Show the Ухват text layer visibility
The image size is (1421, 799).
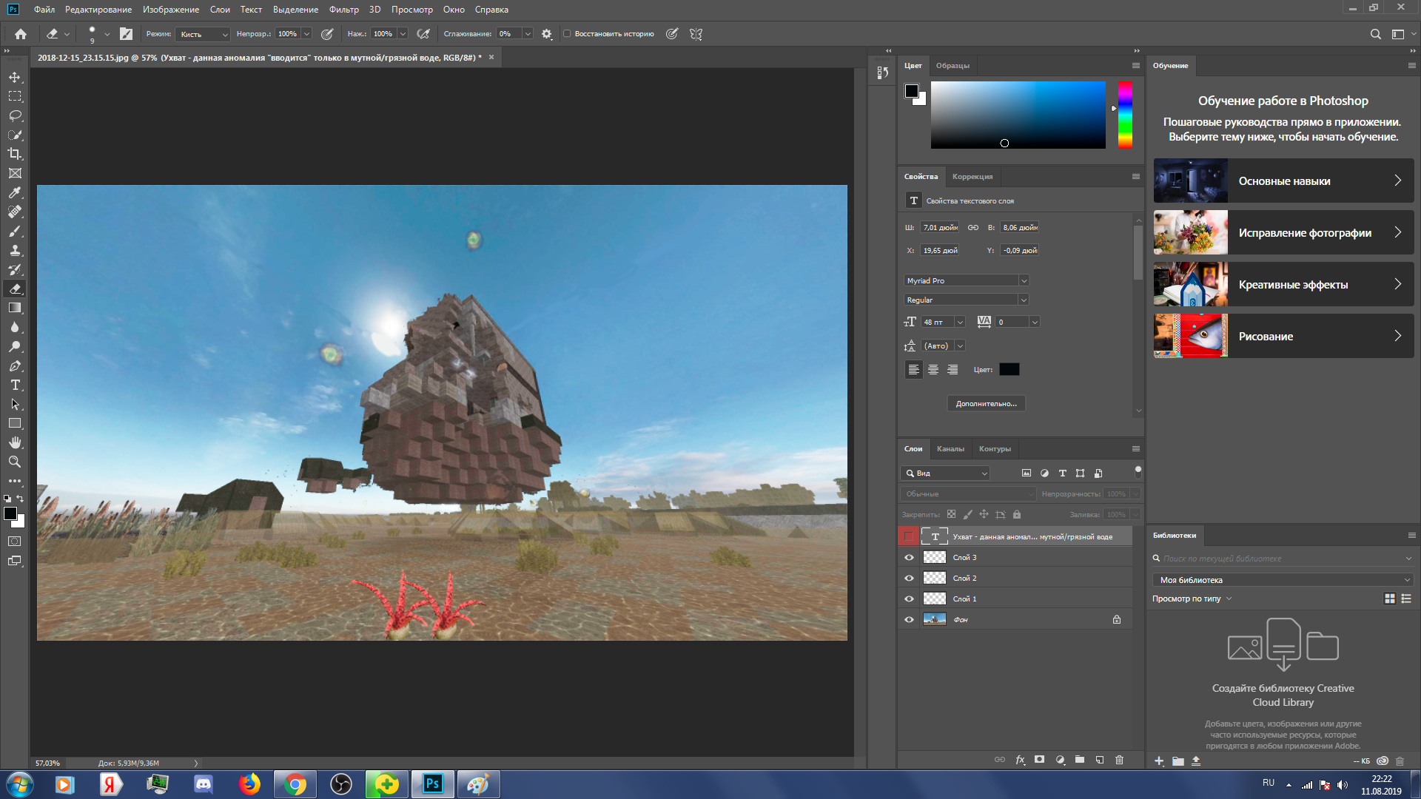click(908, 536)
